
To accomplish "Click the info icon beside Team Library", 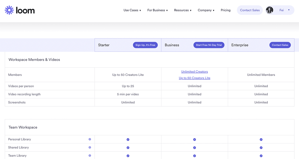I will (x=90, y=156).
